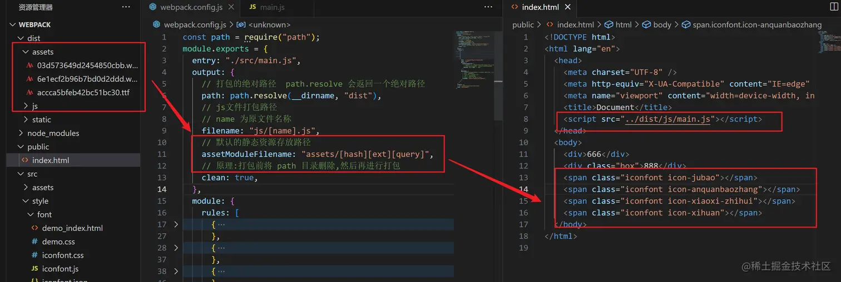Open demo_index.html file
This screenshot has width=841, height=282.
tap(73, 228)
